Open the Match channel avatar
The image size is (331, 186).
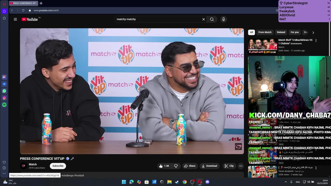pos(24,166)
